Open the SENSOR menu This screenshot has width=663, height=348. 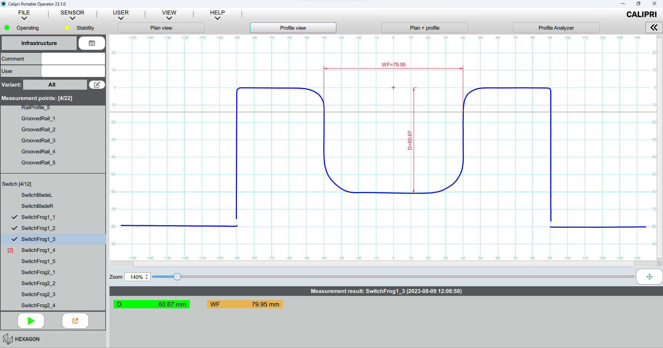pos(73,12)
